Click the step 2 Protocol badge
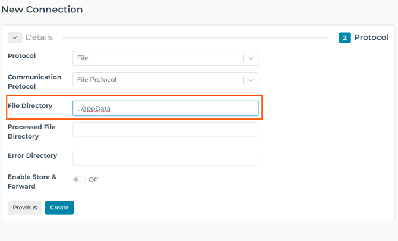This screenshot has width=398, height=241. point(345,38)
